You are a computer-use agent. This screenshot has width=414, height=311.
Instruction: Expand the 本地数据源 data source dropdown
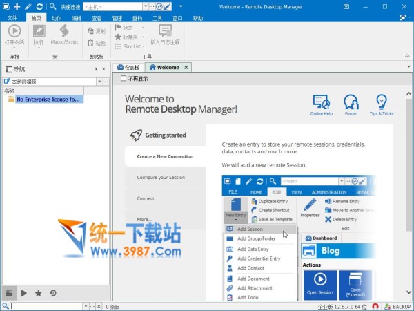coord(99,82)
